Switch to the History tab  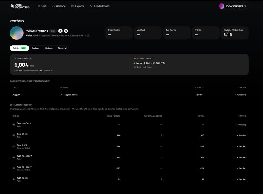tap(49, 48)
